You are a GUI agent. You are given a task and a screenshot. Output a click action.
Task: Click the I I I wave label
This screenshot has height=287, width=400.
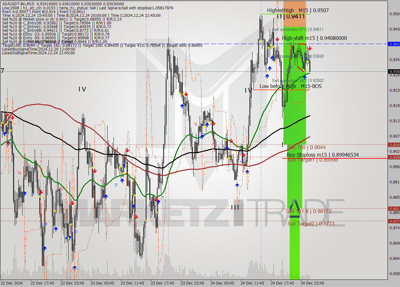click(x=235, y=207)
